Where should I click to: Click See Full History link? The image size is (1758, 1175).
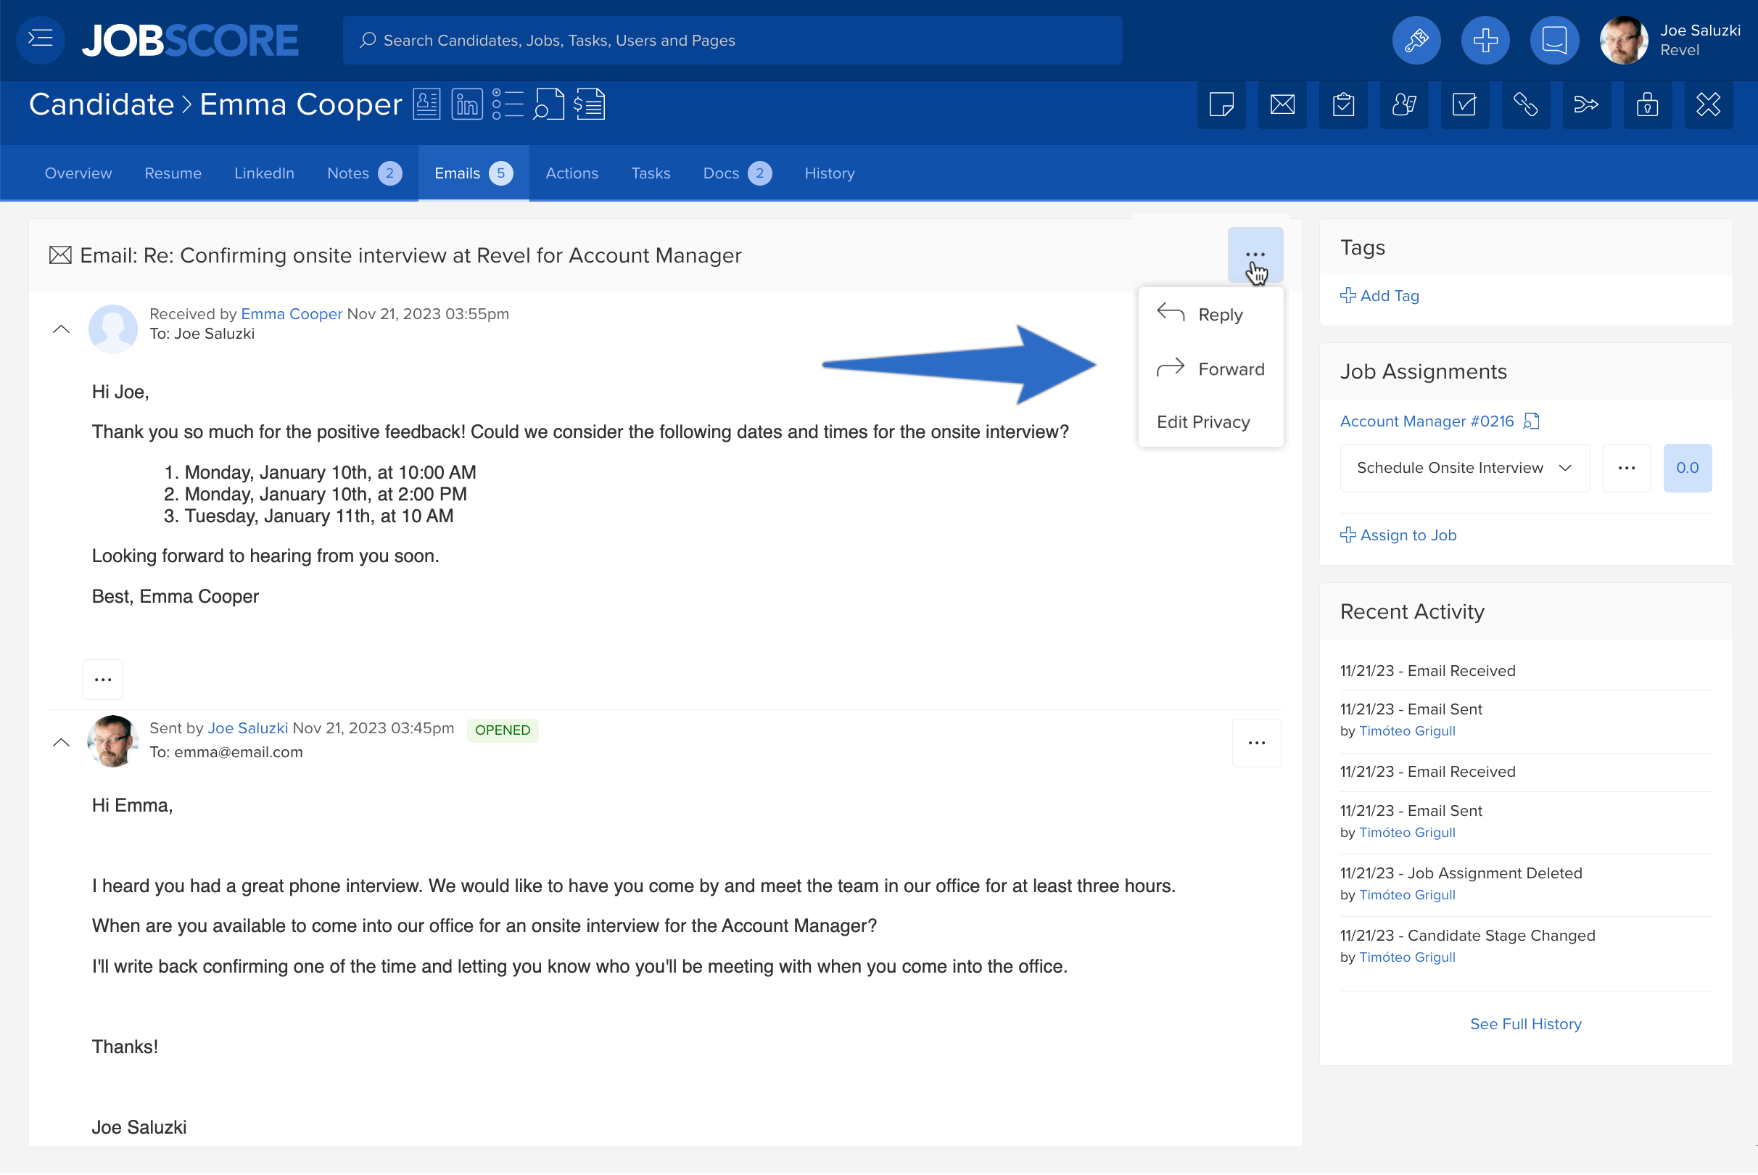pyautogui.click(x=1525, y=1023)
